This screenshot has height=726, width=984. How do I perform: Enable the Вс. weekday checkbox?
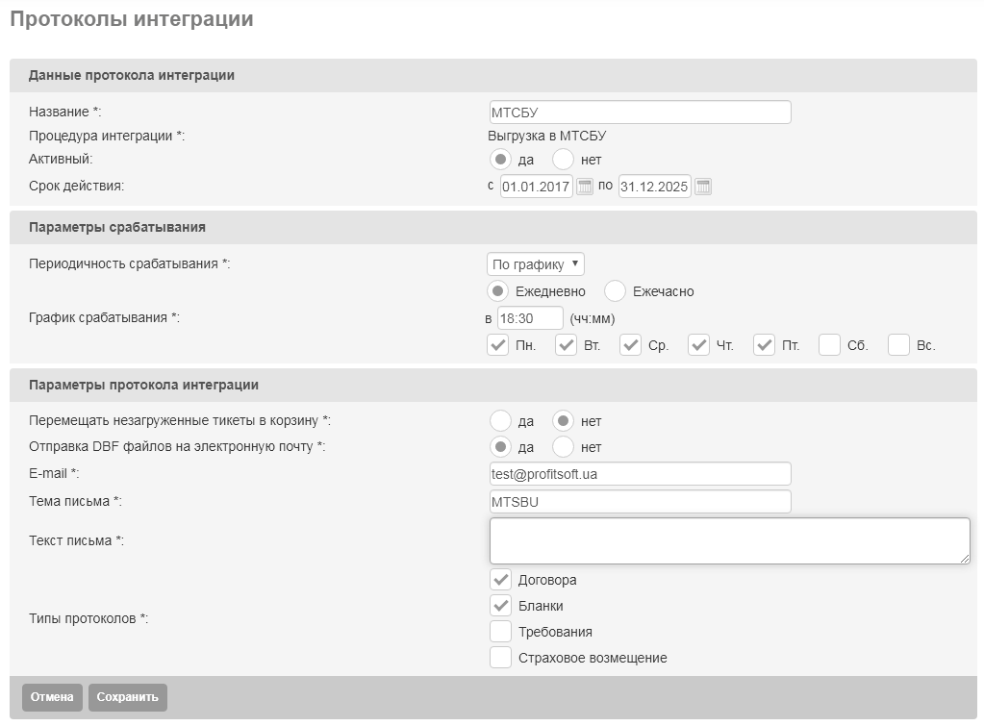click(x=898, y=345)
